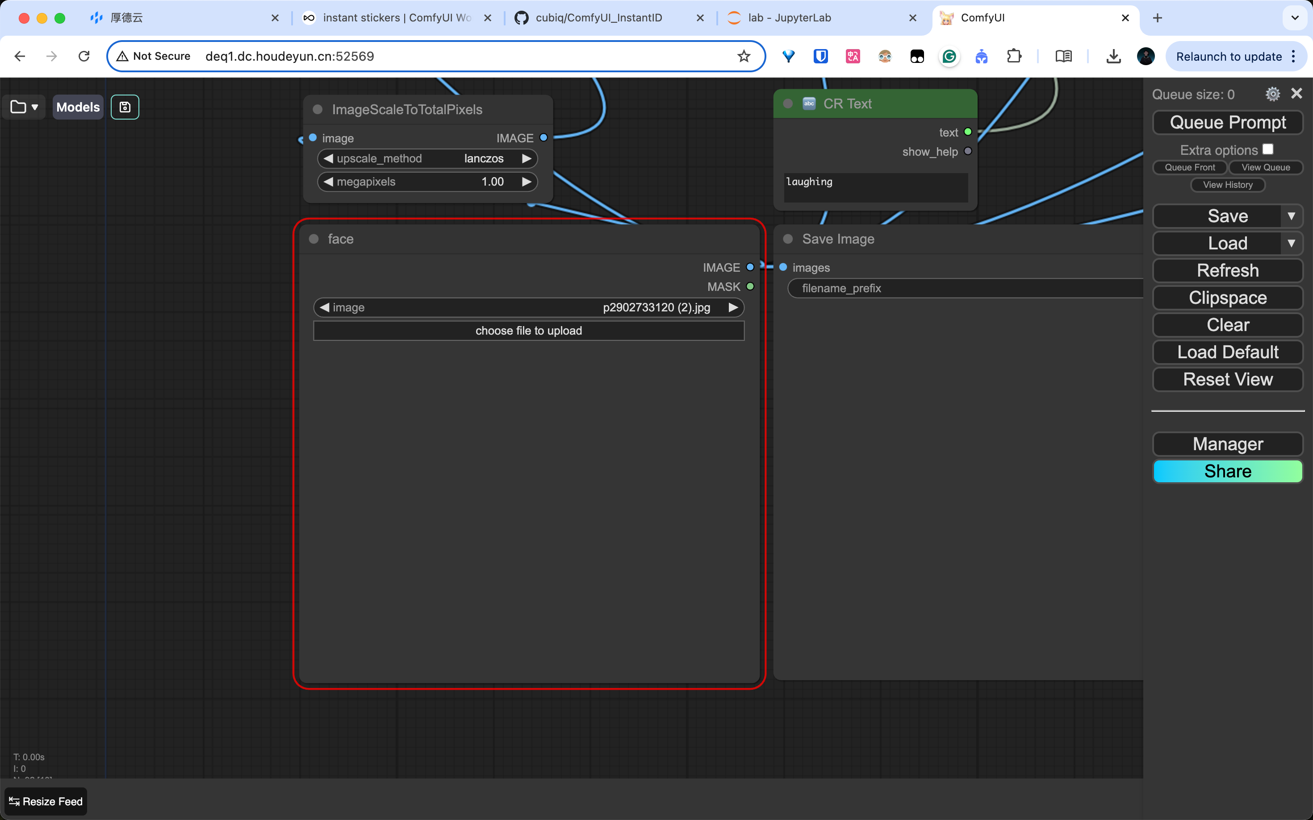The image size is (1313, 820).
Task: Open the workflow folder icon menu
Action: (x=24, y=107)
